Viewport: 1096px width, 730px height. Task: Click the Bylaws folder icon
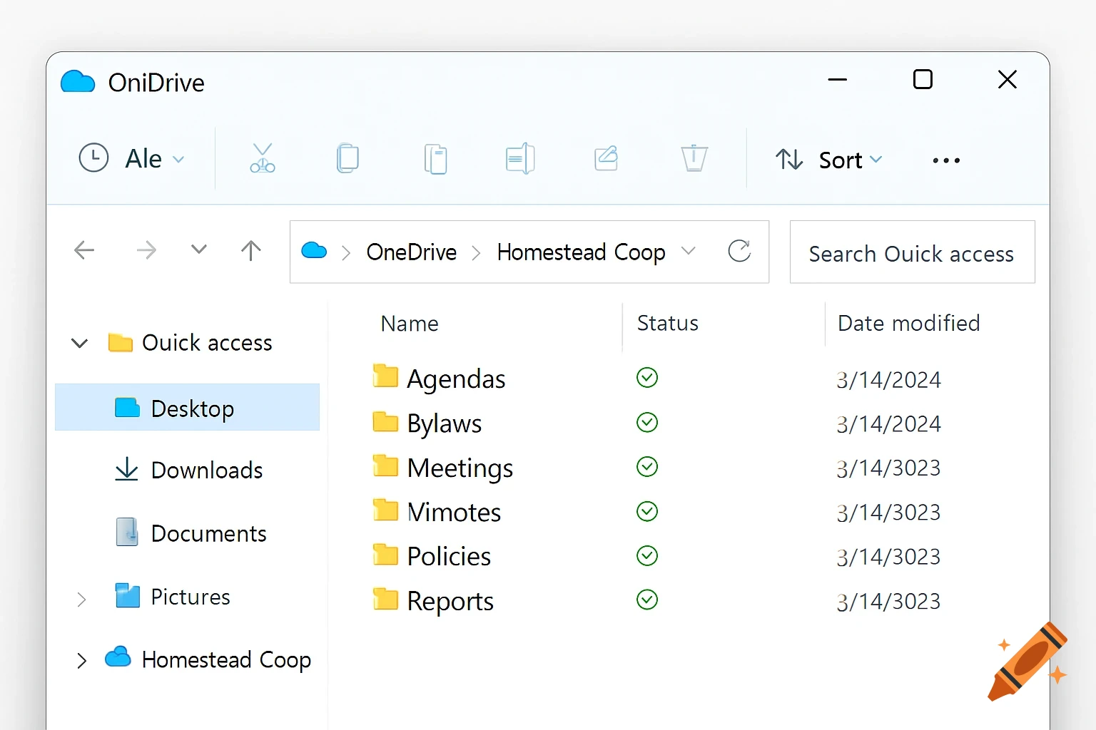[x=385, y=421]
